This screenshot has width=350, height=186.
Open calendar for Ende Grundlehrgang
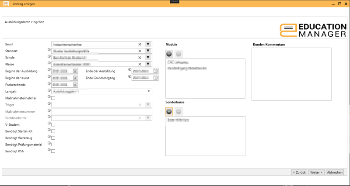tap(155, 78)
